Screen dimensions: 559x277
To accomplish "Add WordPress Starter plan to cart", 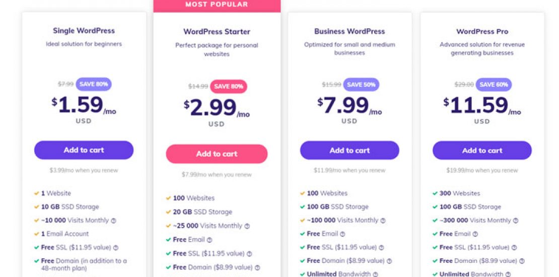I will (x=217, y=154).
